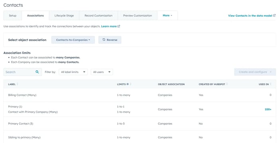Screen dimensions: 279x143
Task: Select Sibling to primary (Many) label
Action: click(x=24, y=137)
